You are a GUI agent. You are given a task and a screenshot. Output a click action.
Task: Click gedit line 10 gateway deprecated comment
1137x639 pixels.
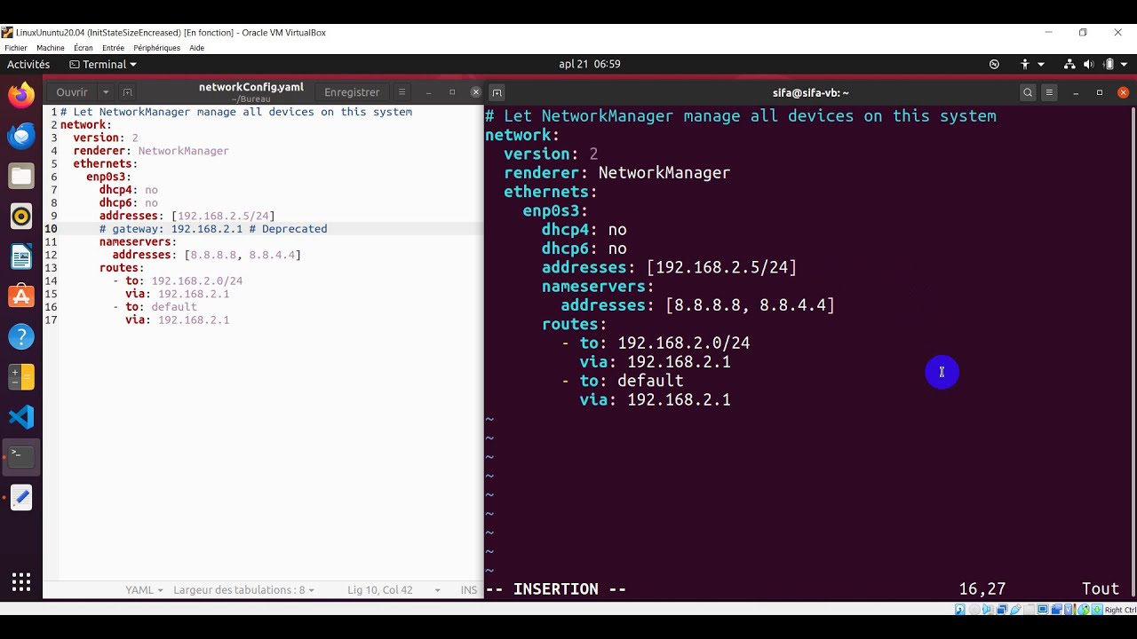click(x=213, y=229)
